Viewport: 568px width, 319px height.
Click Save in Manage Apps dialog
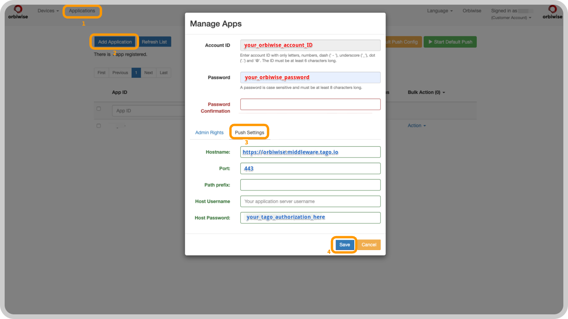(x=345, y=244)
